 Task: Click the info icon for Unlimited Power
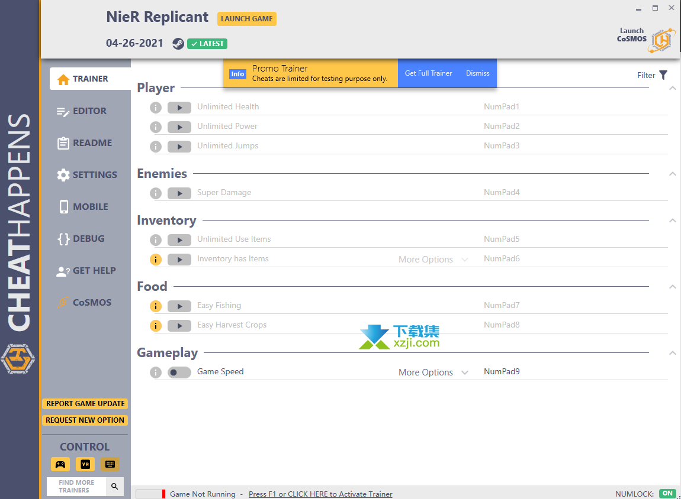click(x=156, y=127)
